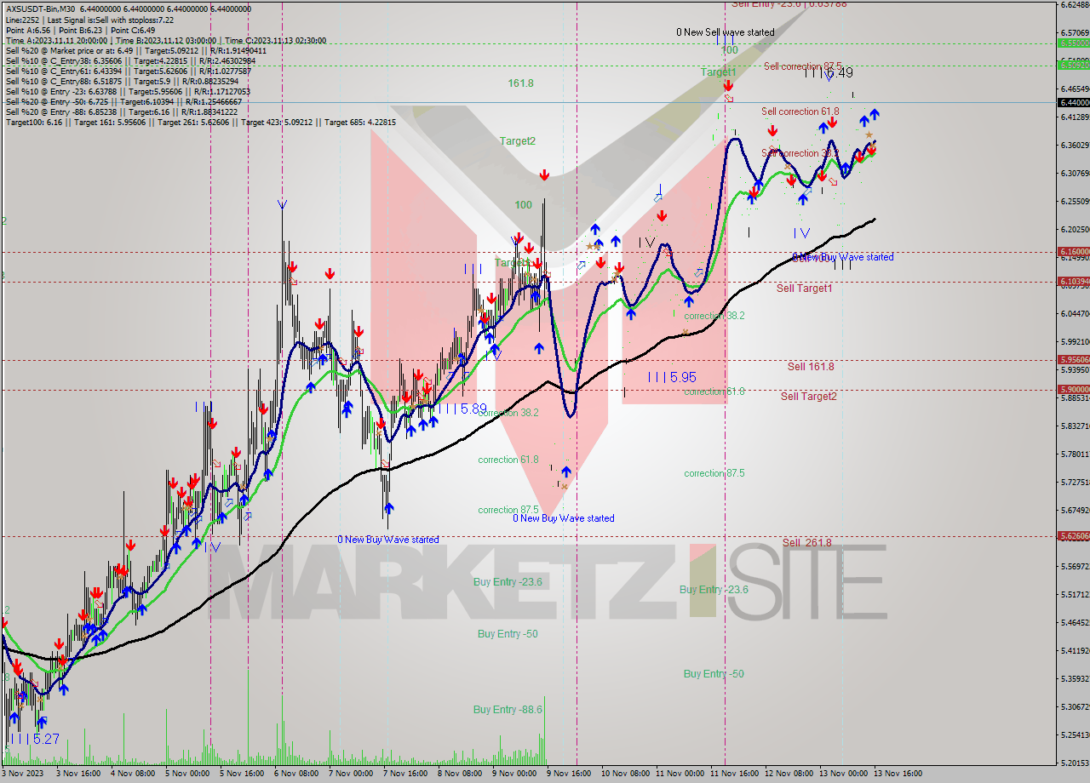Select the 'I I I 6.49' wave label

click(x=829, y=73)
